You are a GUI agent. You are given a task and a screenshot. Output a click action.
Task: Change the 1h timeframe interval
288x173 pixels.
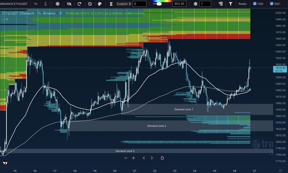(x=36, y=4)
